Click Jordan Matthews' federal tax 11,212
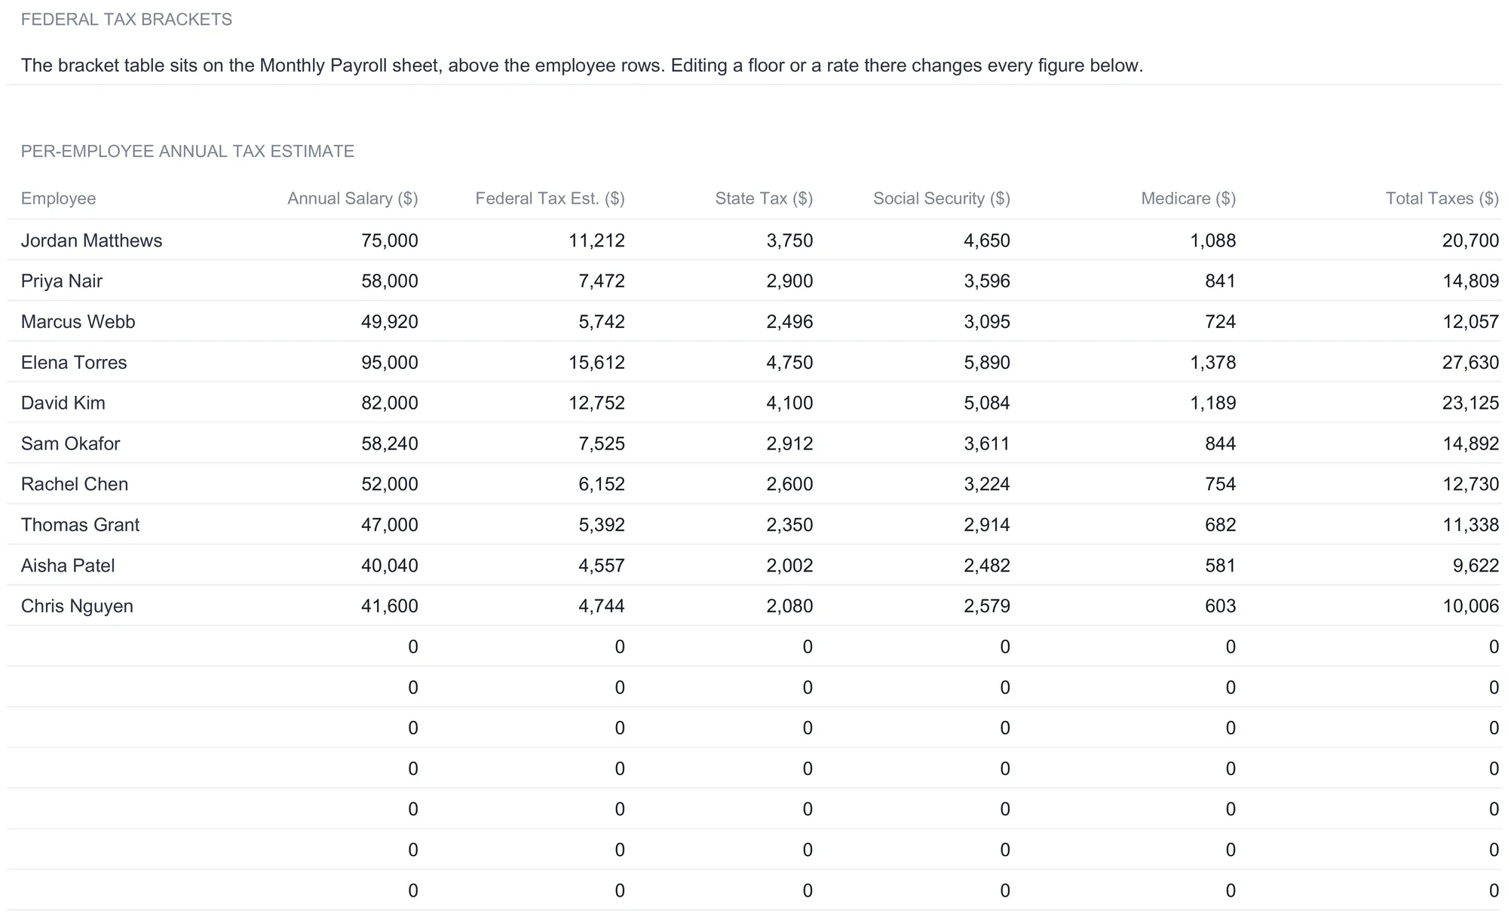Viewport: 1508px width, 917px height. [597, 241]
